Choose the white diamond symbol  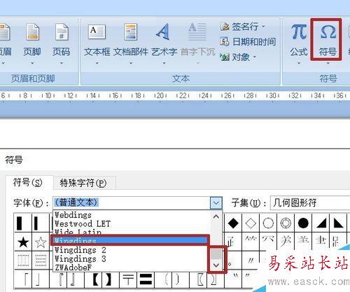coord(251,223)
